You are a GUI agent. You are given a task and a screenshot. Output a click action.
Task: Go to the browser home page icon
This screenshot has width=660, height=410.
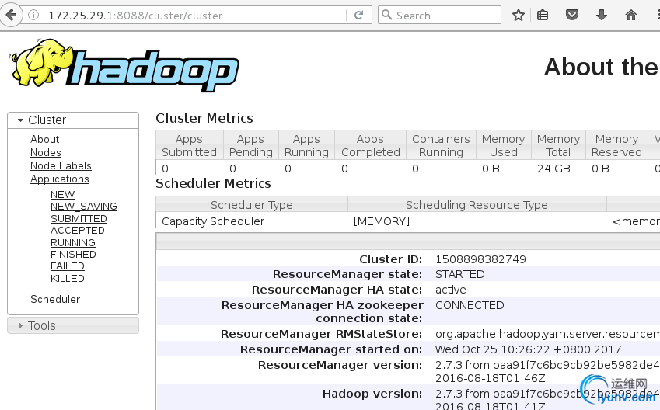click(x=631, y=16)
